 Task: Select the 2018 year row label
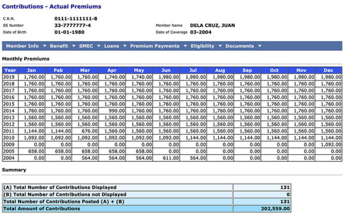point(9,84)
